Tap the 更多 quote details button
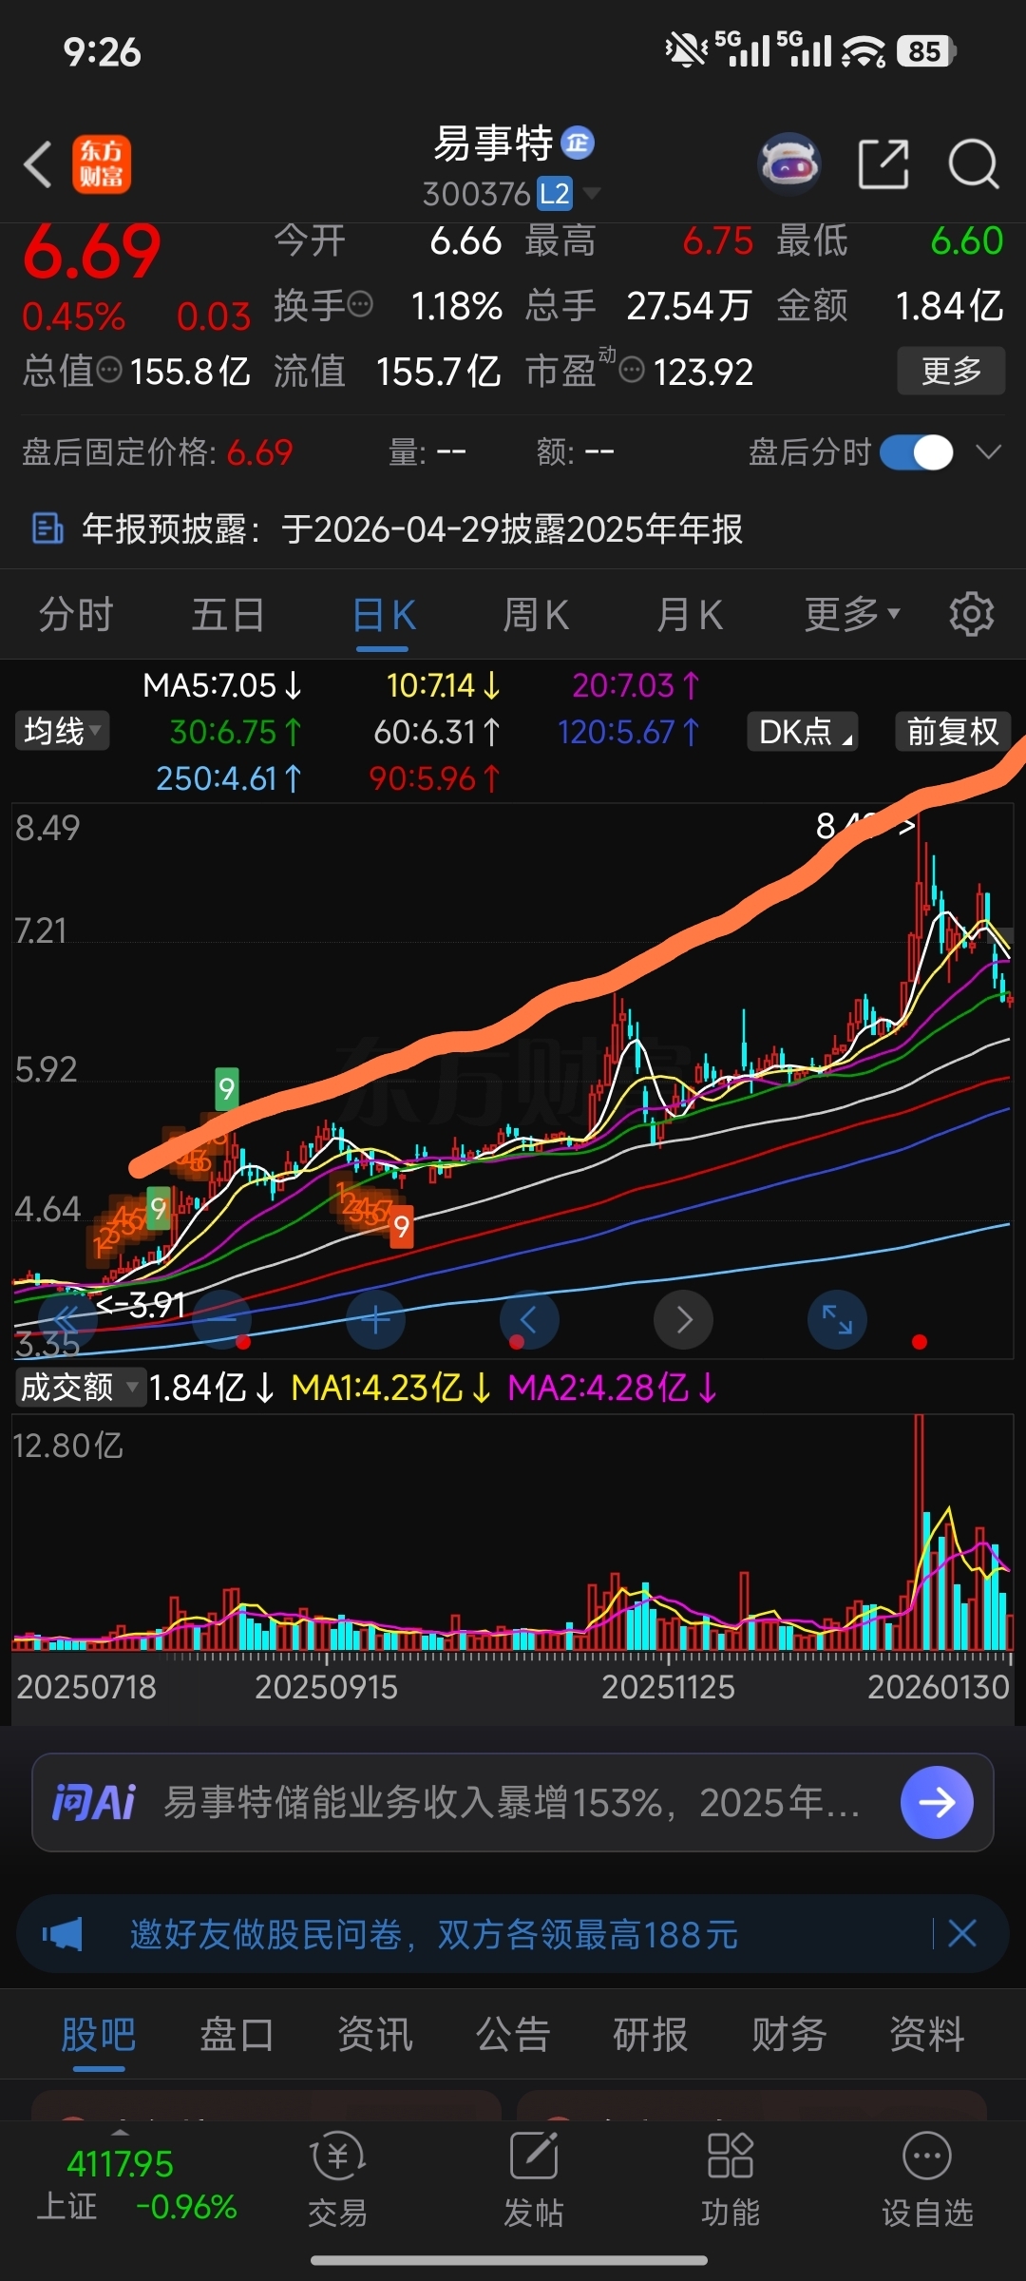Image resolution: width=1026 pixels, height=2281 pixels. tap(951, 371)
